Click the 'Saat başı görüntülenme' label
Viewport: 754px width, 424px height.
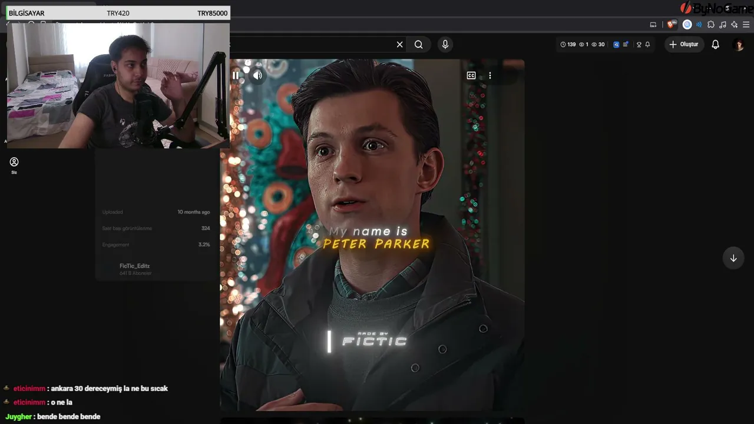(x=127, y=228)
